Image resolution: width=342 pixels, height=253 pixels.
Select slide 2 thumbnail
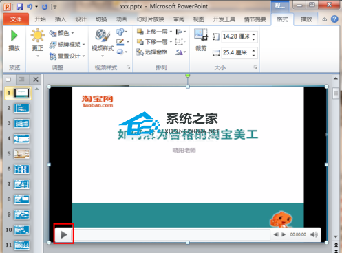(21, 109)
